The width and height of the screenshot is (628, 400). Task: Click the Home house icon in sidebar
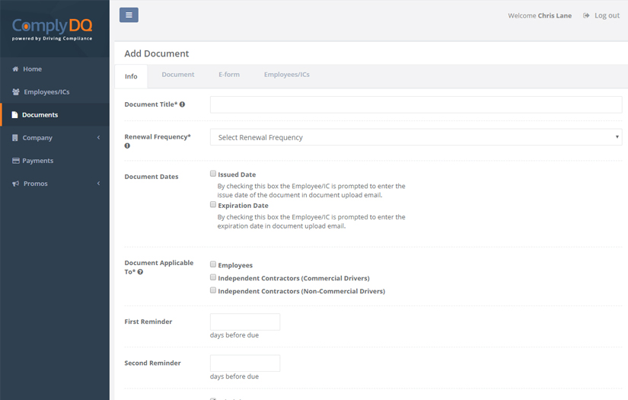coord(15,69)
